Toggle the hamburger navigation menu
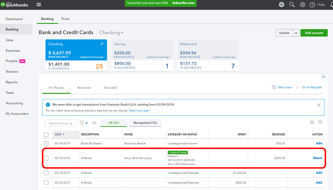This screenshot has width=333, height=190. (39, 4)
